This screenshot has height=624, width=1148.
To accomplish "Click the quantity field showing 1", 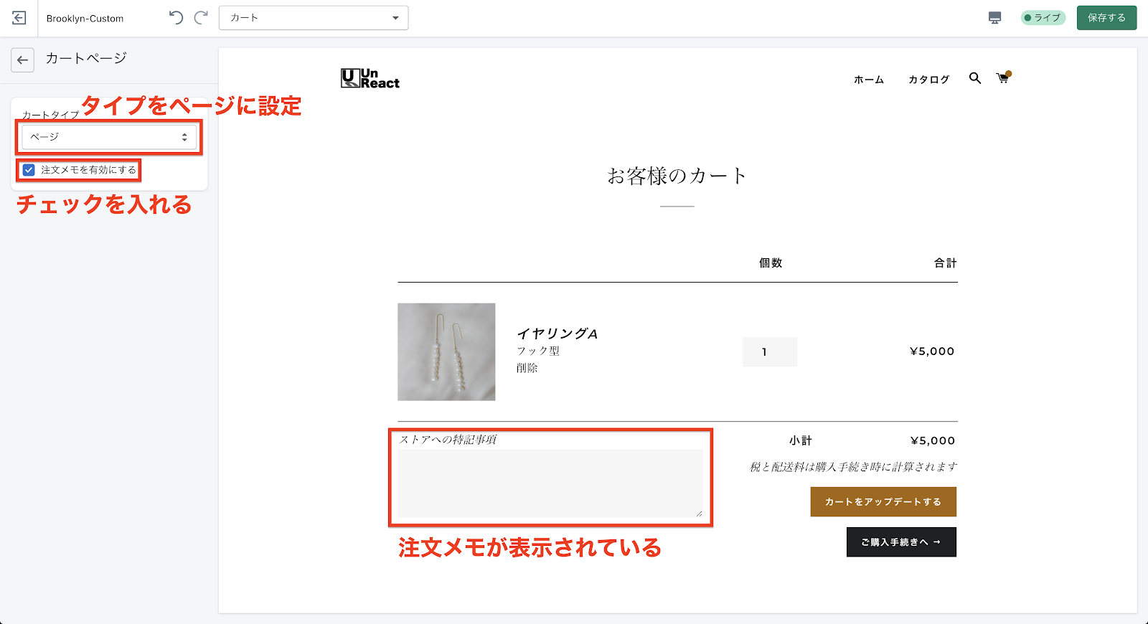I will coord(769,352).
